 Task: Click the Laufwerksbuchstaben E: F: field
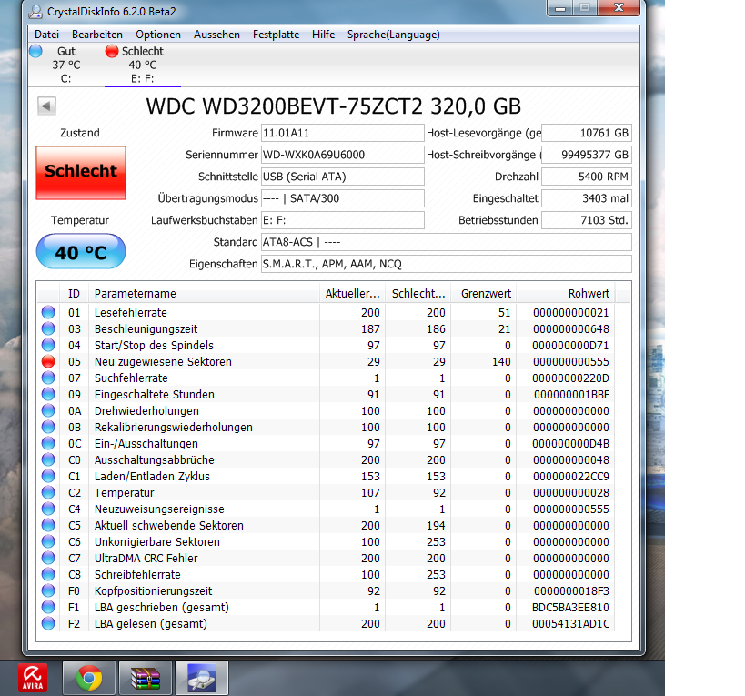(x=342, y=220)
